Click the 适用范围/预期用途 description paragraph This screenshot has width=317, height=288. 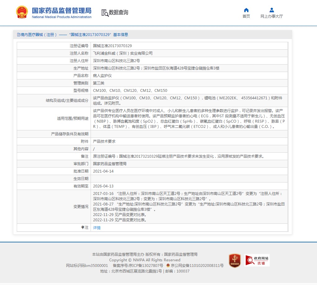coord(189,119)
